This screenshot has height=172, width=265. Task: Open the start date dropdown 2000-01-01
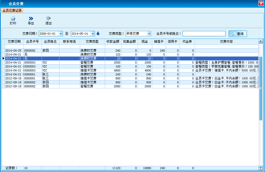(60, 34)
